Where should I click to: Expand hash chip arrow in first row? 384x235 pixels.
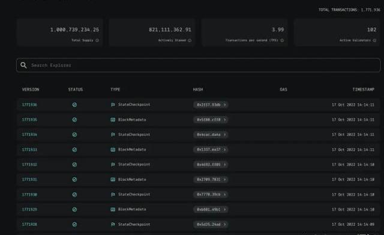[x=224, y=105]
